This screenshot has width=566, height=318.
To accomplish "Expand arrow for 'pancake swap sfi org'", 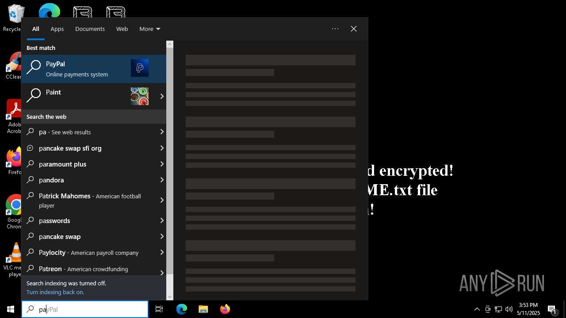I will pyautogui.click(x=162, y=148).
